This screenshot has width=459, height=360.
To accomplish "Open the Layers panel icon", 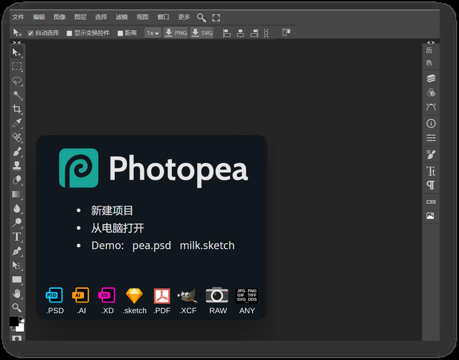I will (431, 78).
